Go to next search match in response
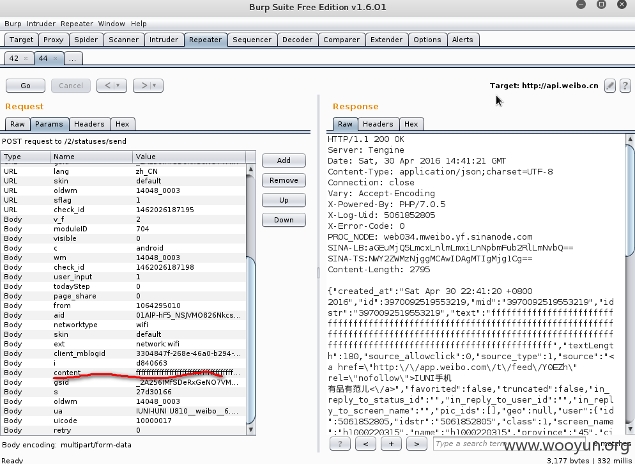The height and width of the screenshot is (464, 635). (417, 444)
